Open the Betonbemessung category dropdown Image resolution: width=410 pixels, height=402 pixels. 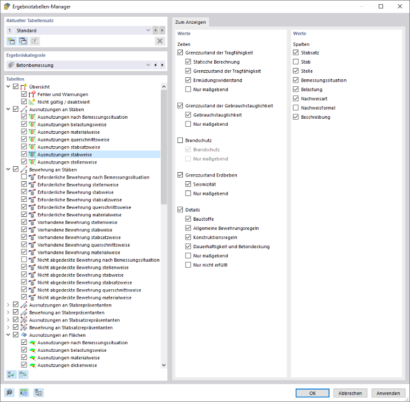[x=148, y=65]
